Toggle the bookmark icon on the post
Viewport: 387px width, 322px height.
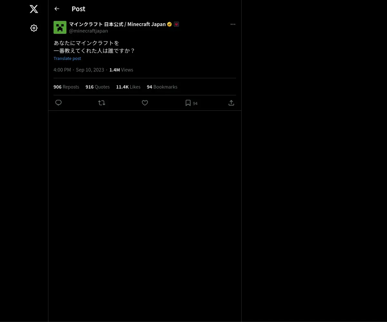[188, 103]
